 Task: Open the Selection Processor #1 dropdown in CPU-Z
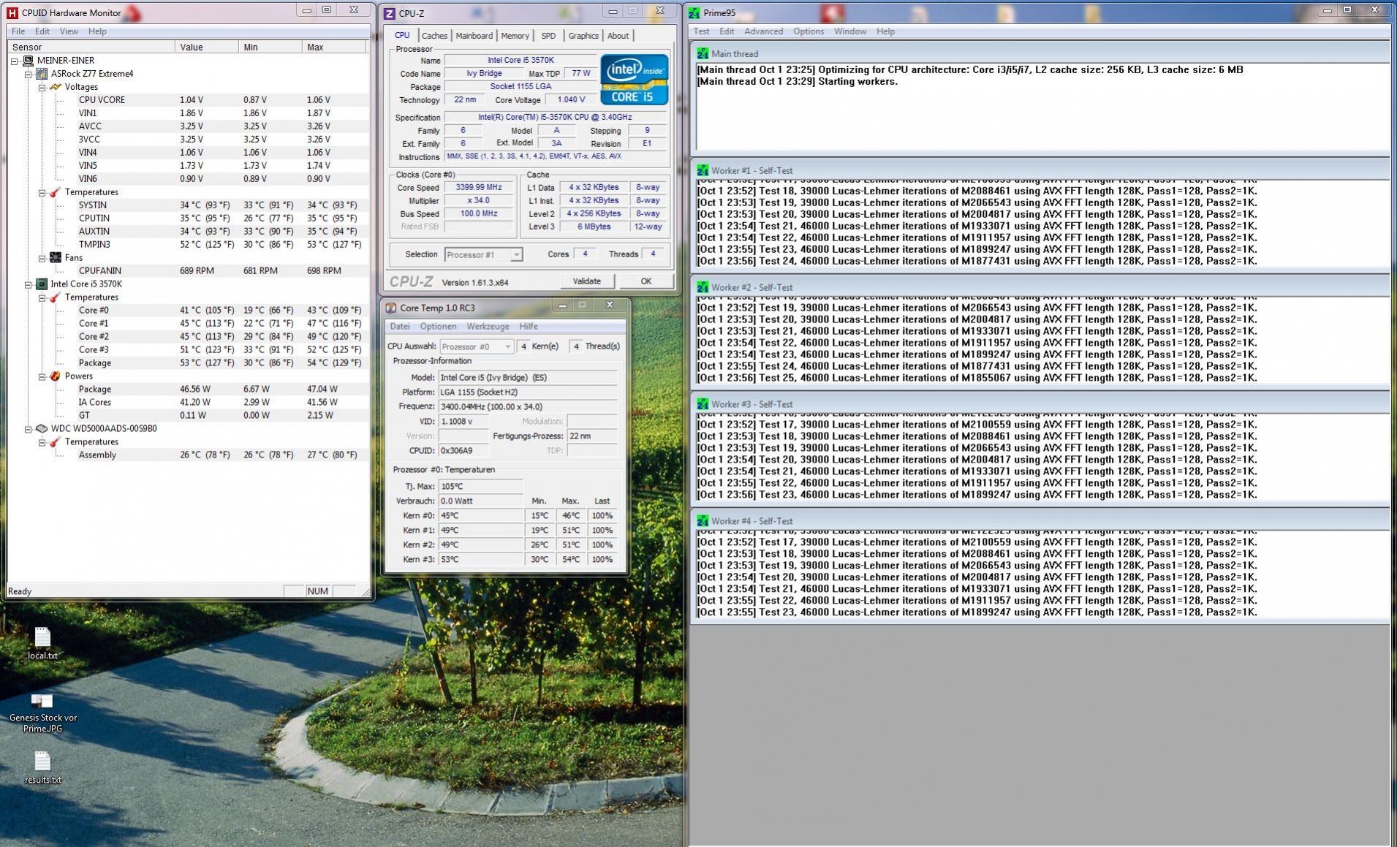[x=516, y=255]
